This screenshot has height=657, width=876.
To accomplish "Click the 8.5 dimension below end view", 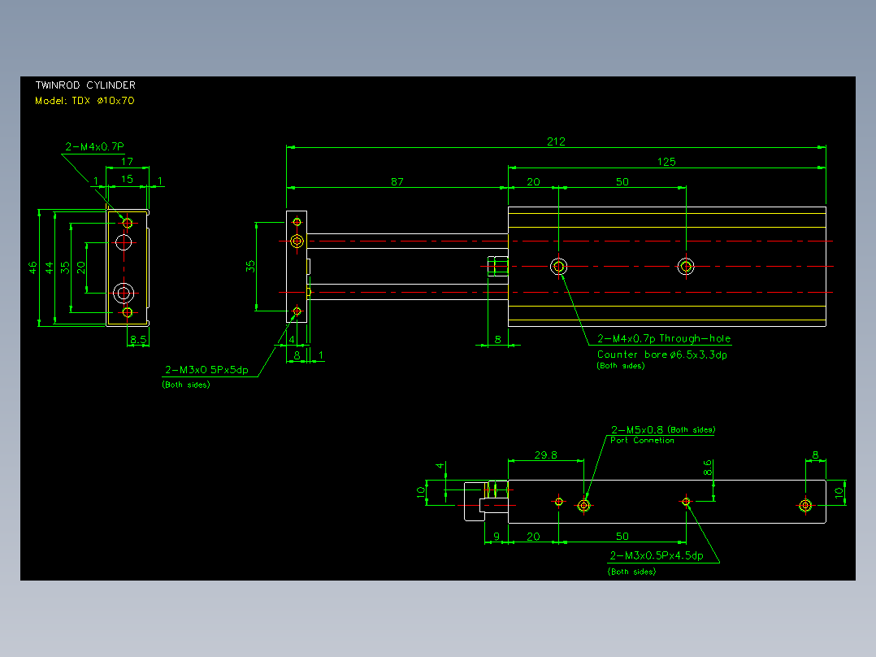I will point(138,339).
